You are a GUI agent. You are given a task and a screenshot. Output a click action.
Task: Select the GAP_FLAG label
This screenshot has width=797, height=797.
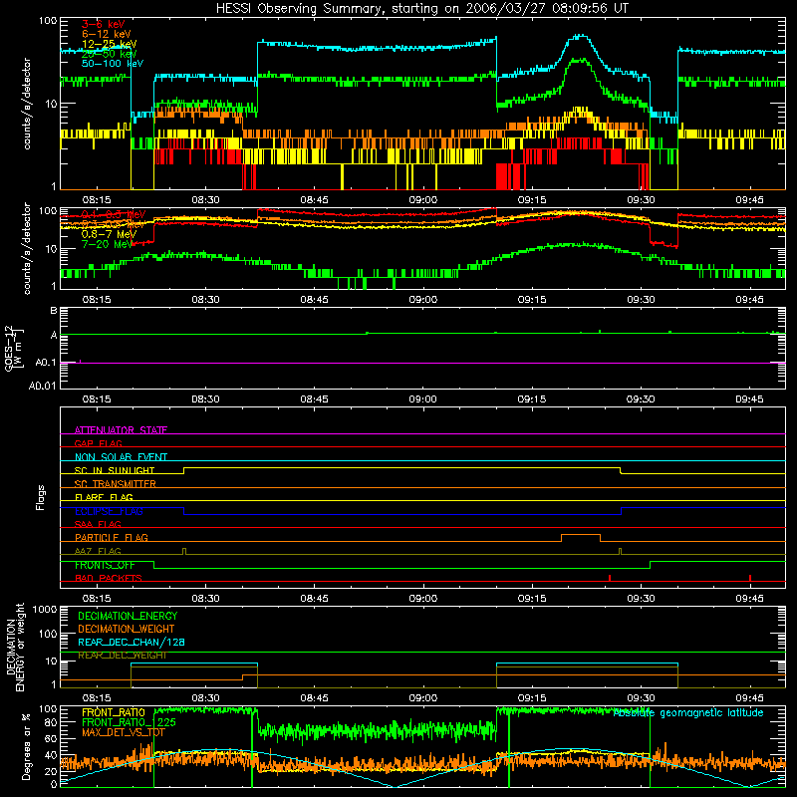pos(98,443)
